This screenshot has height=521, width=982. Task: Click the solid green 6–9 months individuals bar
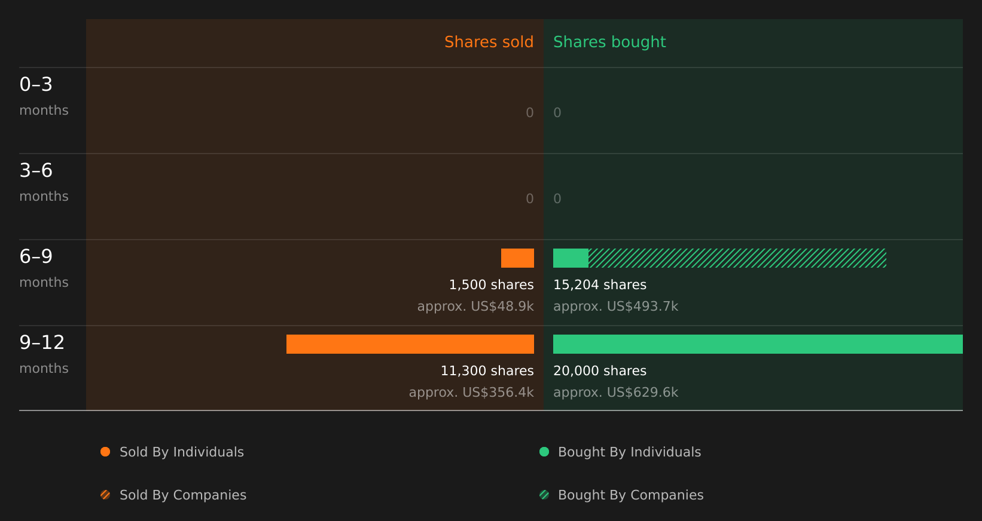point(571,258)
